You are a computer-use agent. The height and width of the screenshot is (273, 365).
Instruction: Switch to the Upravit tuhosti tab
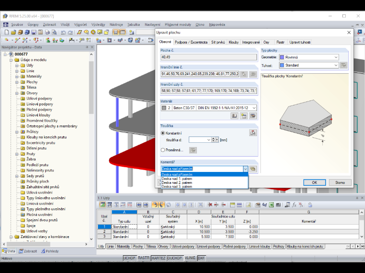tap(300, 42)
